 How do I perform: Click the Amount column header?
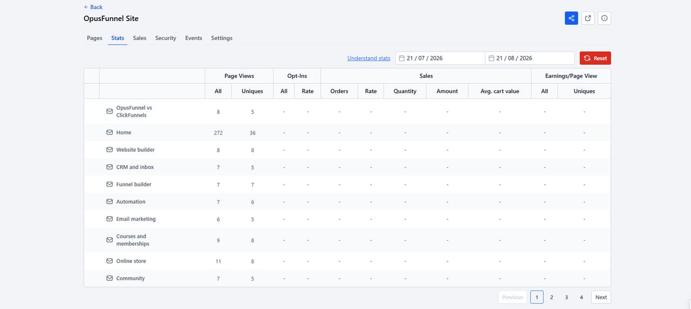pyautogui.click(x=447, y=91)
